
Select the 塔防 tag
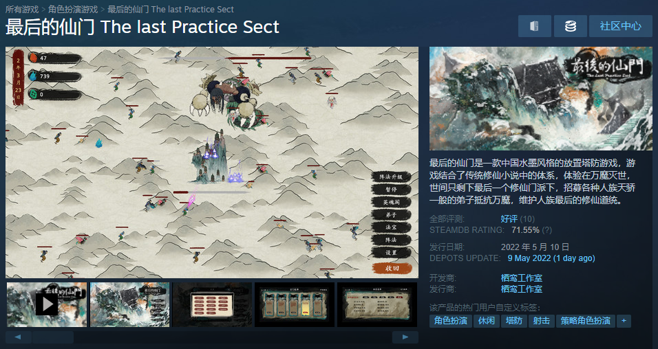pos(513,321)
